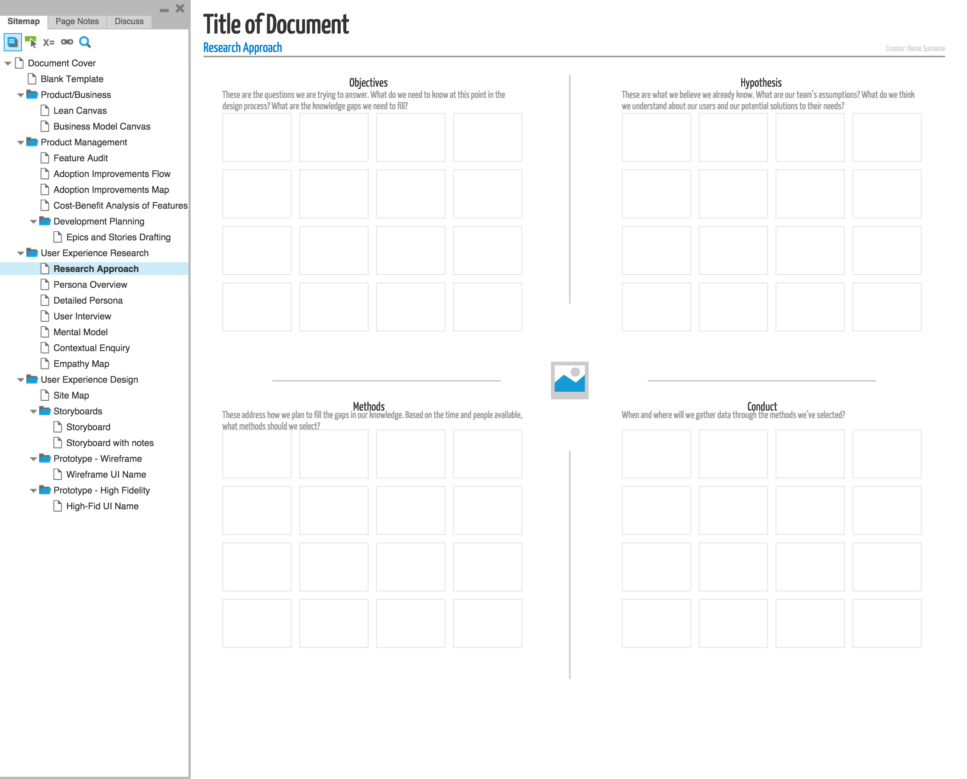Open the Adoption Improvements Flow page

(112, 174)
